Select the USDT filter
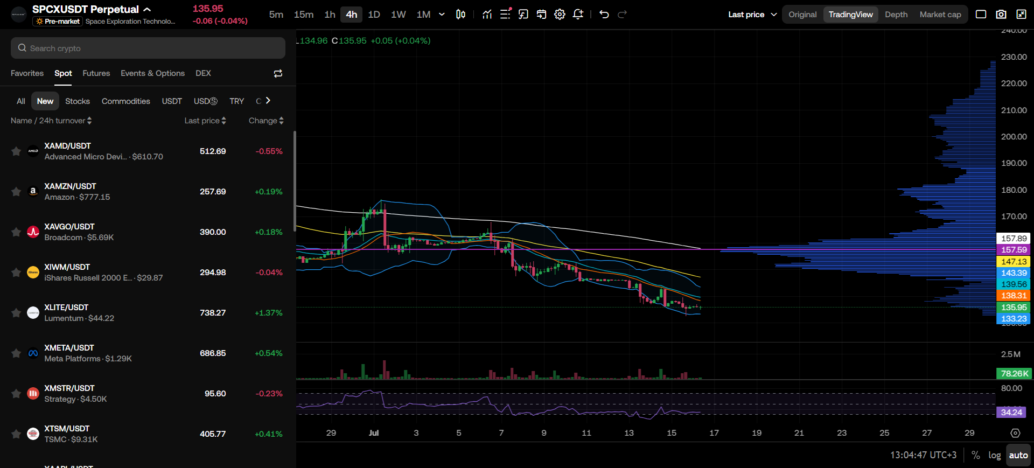This screenshot has width=1034, height=468. [172, 101]
